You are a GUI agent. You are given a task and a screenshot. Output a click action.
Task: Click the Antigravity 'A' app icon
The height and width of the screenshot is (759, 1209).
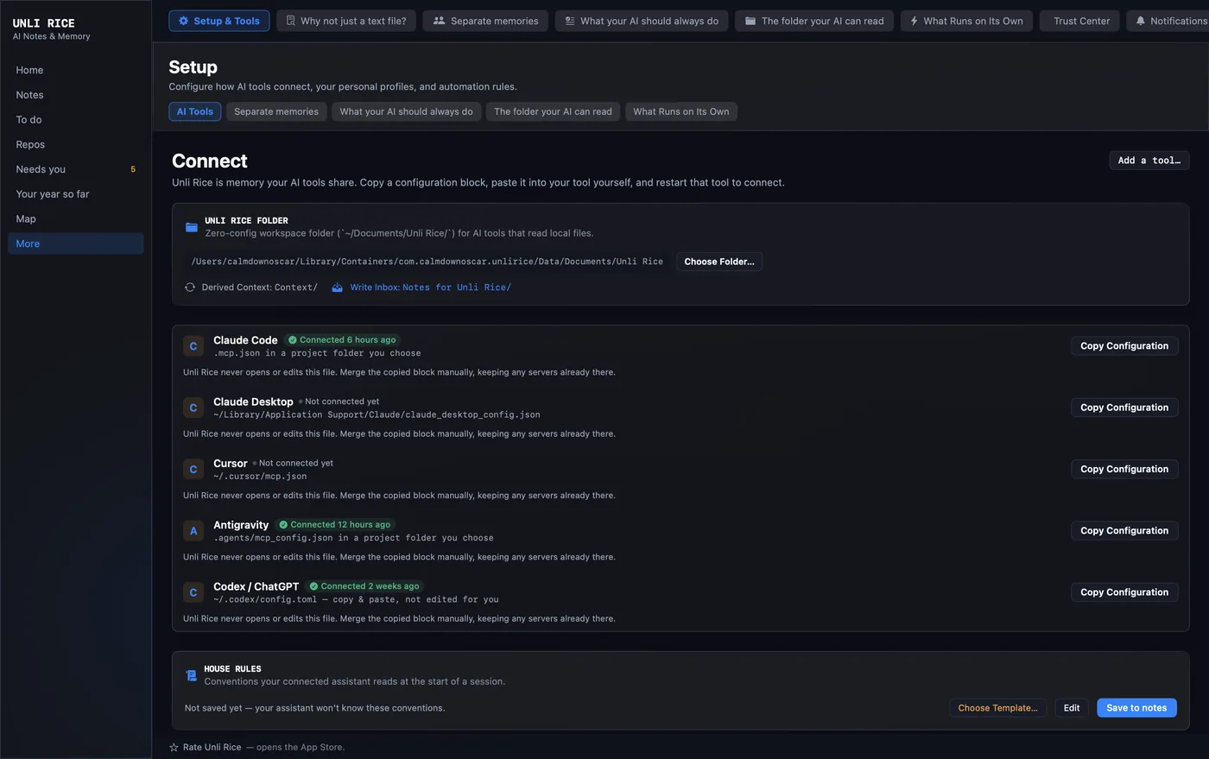(x=193, y=531)
